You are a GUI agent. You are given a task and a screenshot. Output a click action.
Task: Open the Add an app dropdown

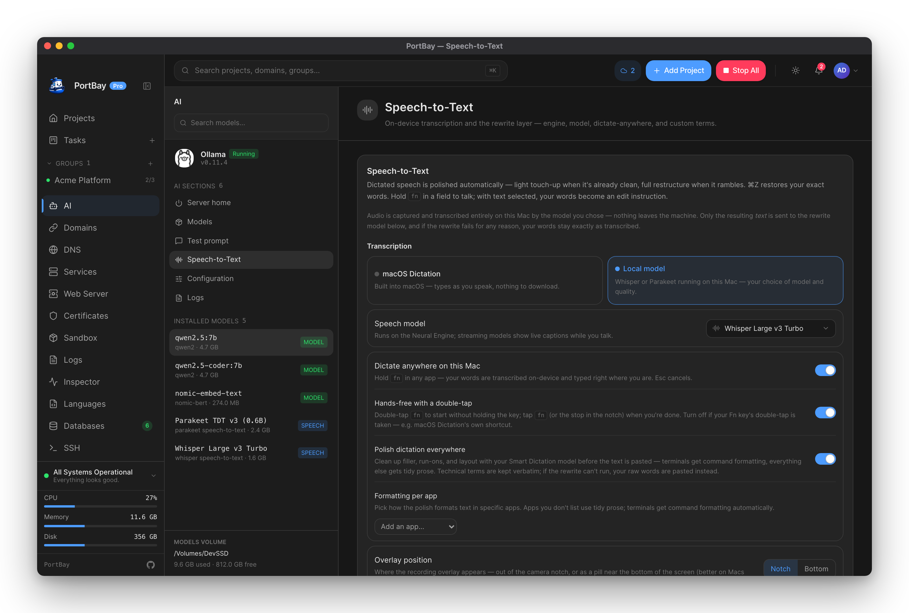tap(415, 527)
